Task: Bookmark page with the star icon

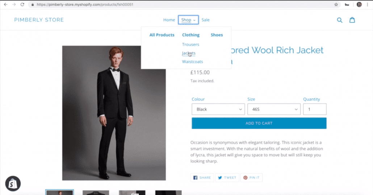Action: [x=336, y=4]
